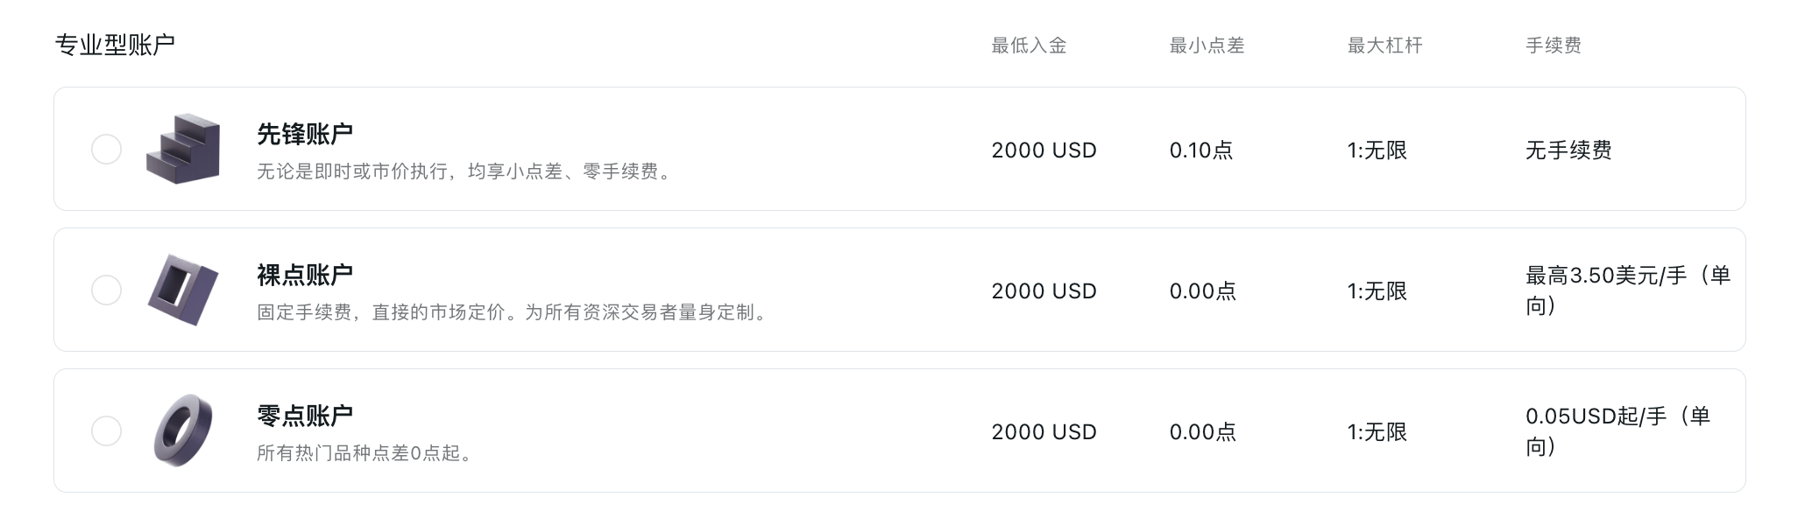Click the stepped cube image in first row
The image size is (1805, 525).
click(x=184, y=149)
